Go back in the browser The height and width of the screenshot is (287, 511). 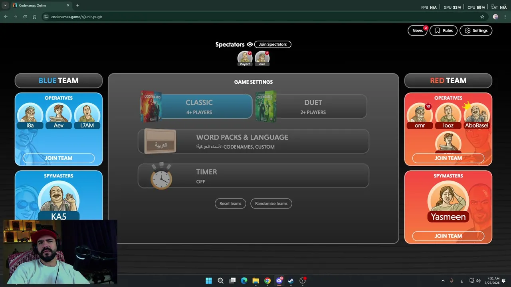[6, 17]
